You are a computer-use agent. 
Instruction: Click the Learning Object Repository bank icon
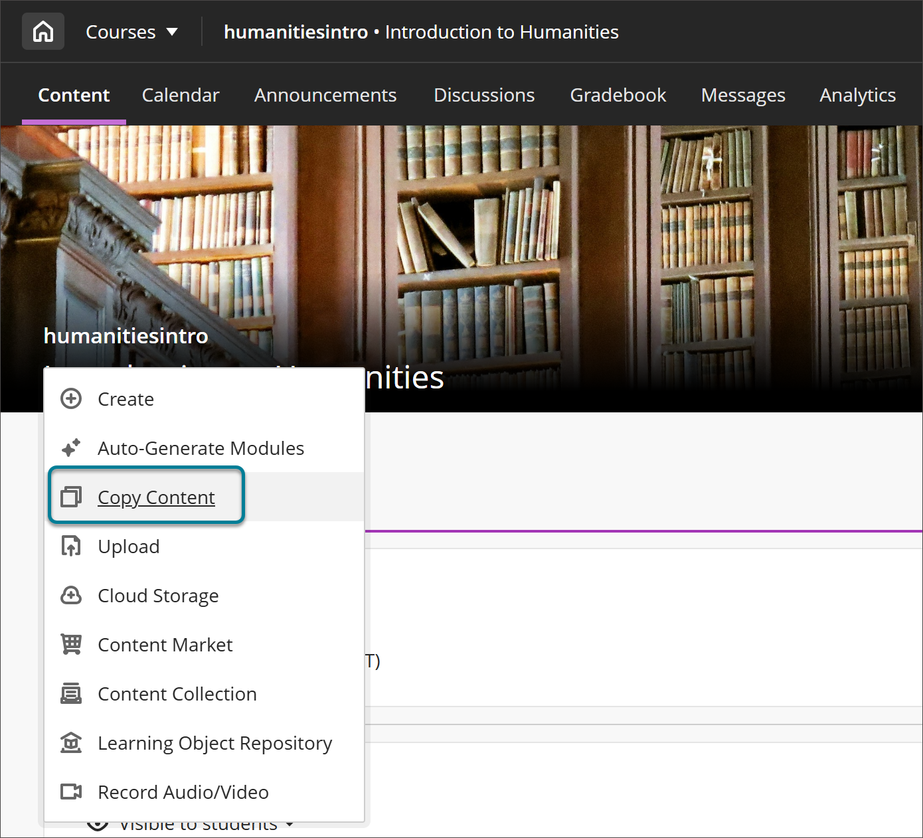click(x=70, y=742)
